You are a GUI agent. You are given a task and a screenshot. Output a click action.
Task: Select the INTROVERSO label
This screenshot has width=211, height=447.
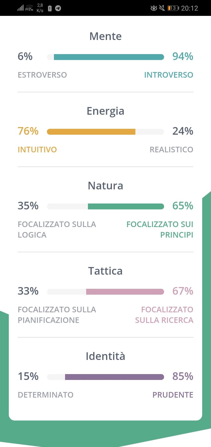coord(169,75)
